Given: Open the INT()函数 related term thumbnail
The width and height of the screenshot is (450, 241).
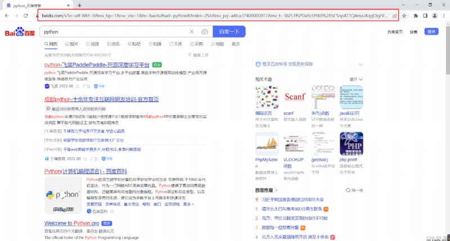Looking at the screenshot, I should pos(323,97).
